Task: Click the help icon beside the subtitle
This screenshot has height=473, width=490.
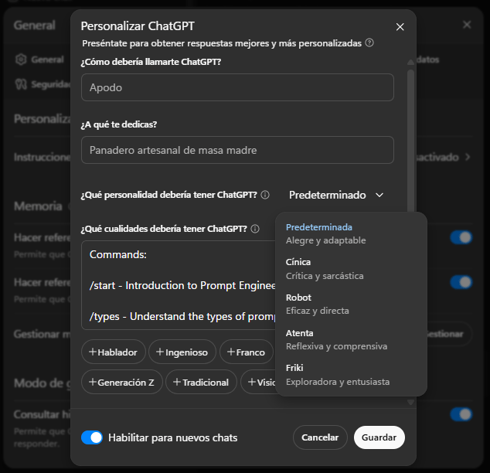Action: click(x=369, y=43)
